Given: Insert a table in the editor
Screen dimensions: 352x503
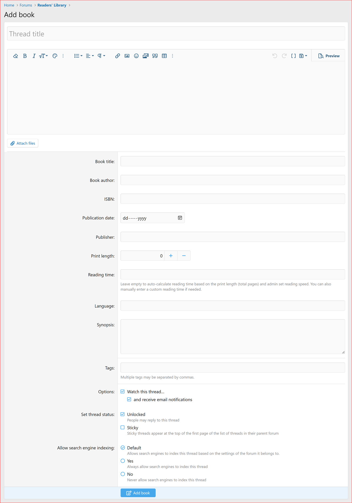Looking at the screenshot, I should pos(164,56).
